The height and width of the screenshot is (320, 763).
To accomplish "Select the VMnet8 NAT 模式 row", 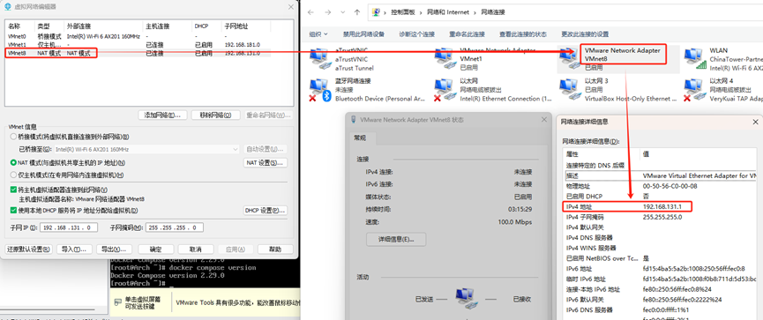I will (138, 53).
